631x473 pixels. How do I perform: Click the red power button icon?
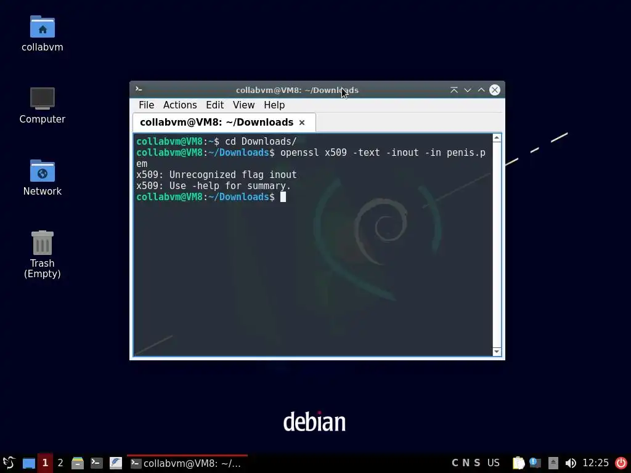click(x=621, y=463)
